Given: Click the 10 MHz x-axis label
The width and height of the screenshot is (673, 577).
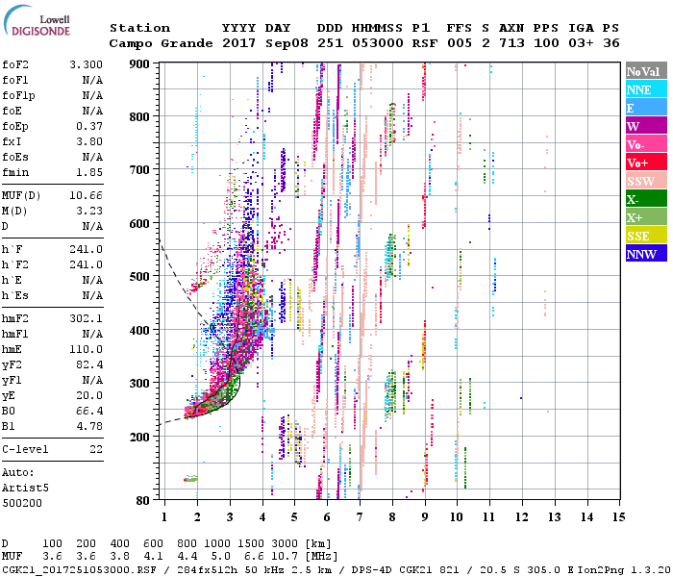Looking at the screenshot, I should coord(457,517).
